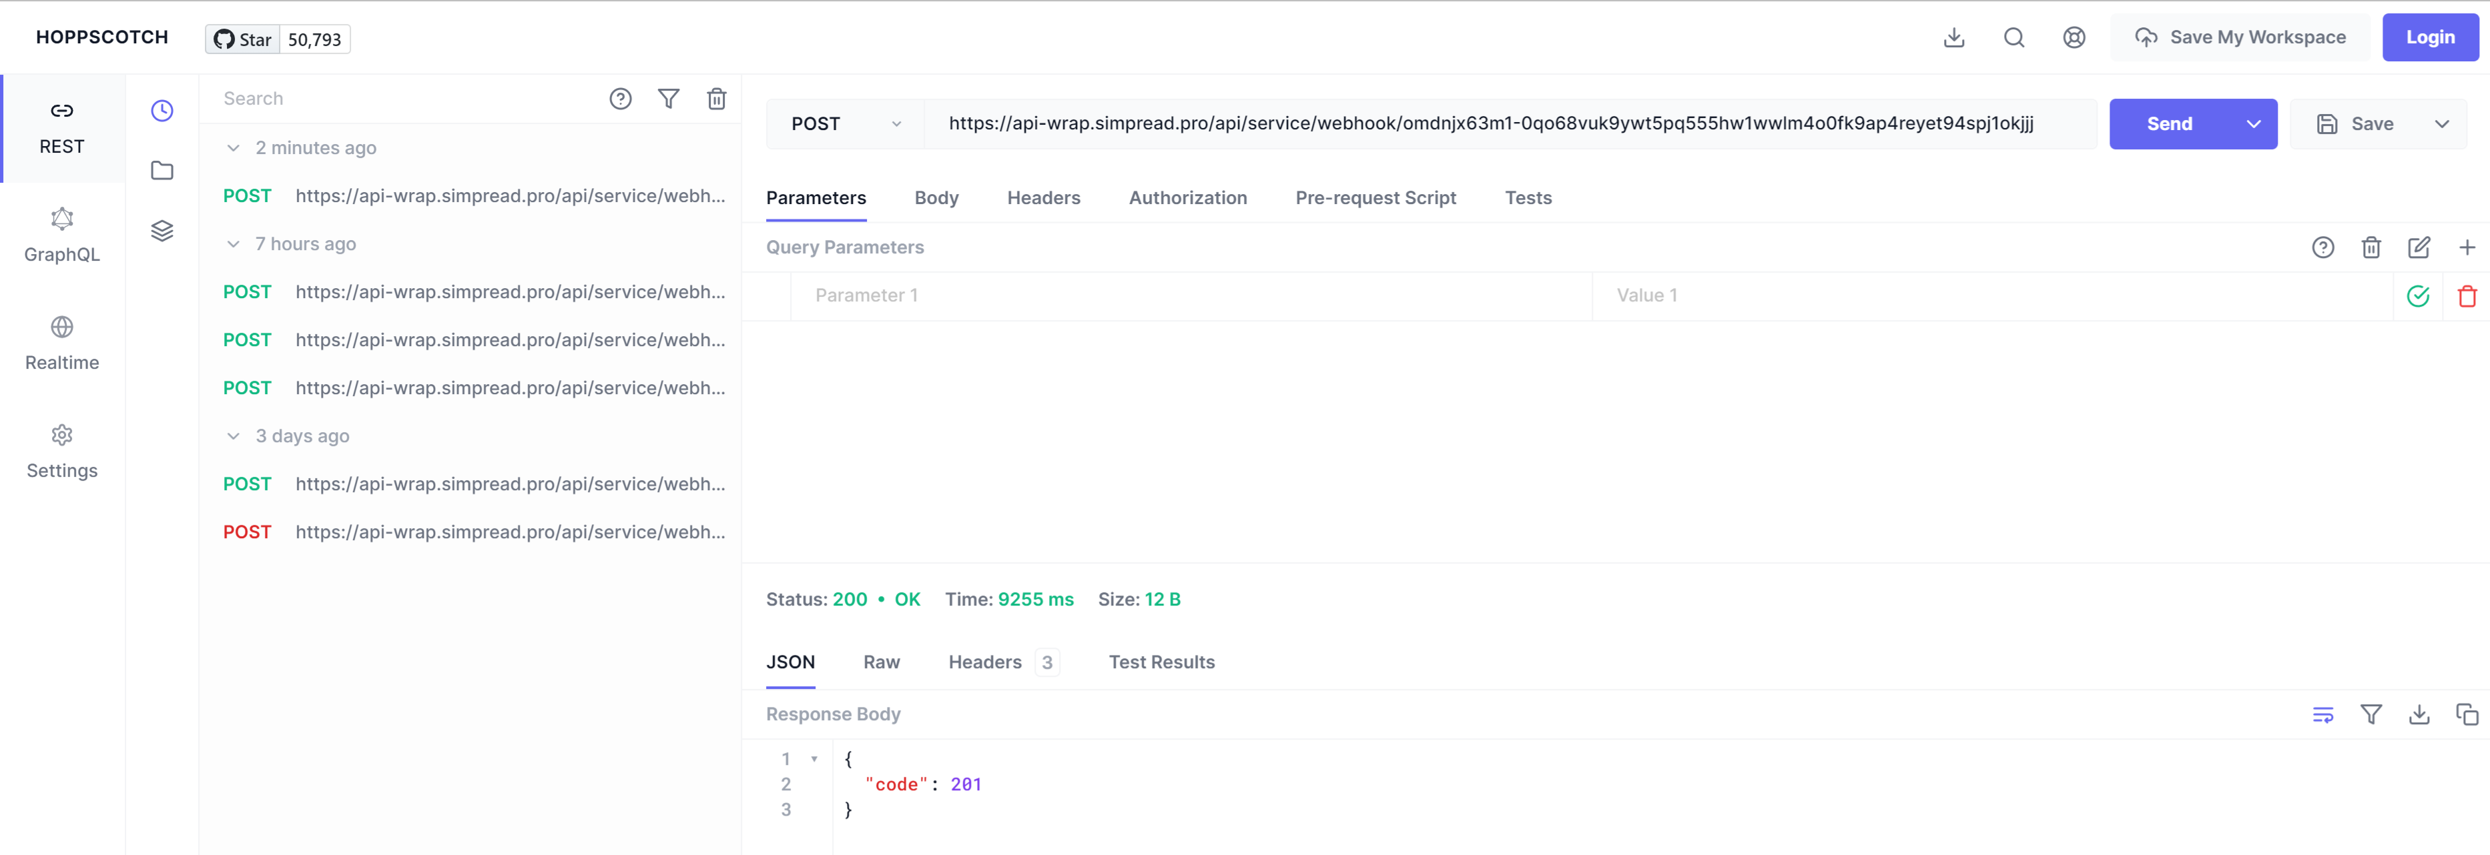Filter the response body with funnel
The image size is (2490, 855).
click(2371, 715)
